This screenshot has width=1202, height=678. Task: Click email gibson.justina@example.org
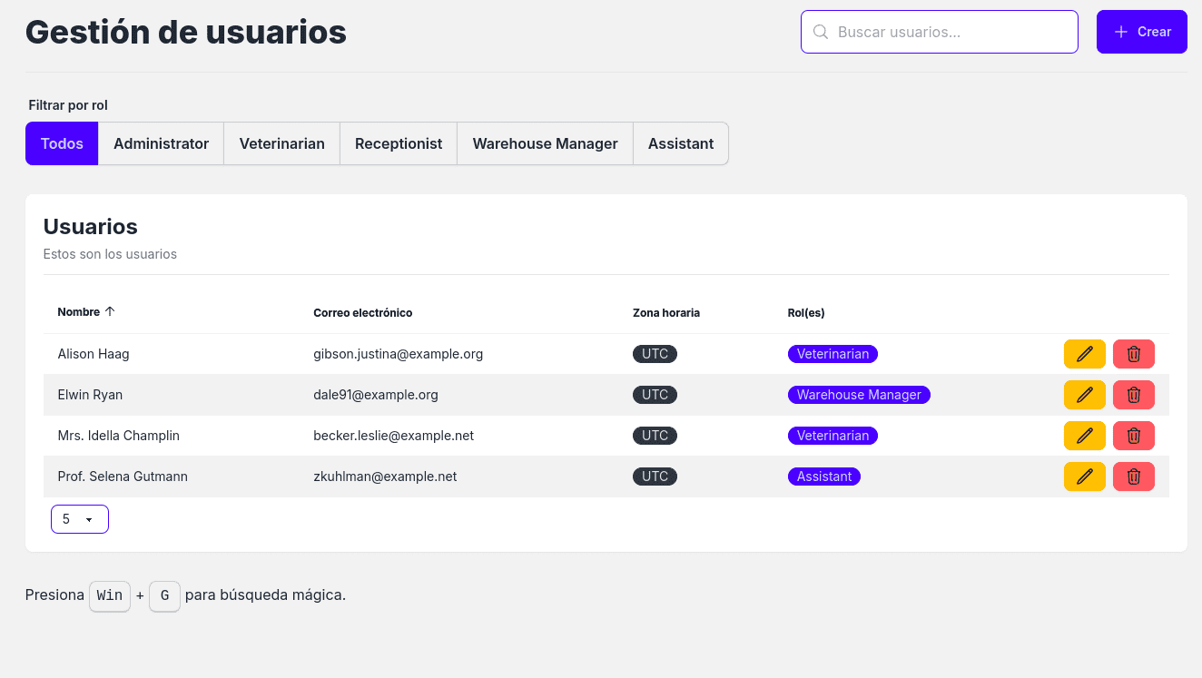point(399,354)
